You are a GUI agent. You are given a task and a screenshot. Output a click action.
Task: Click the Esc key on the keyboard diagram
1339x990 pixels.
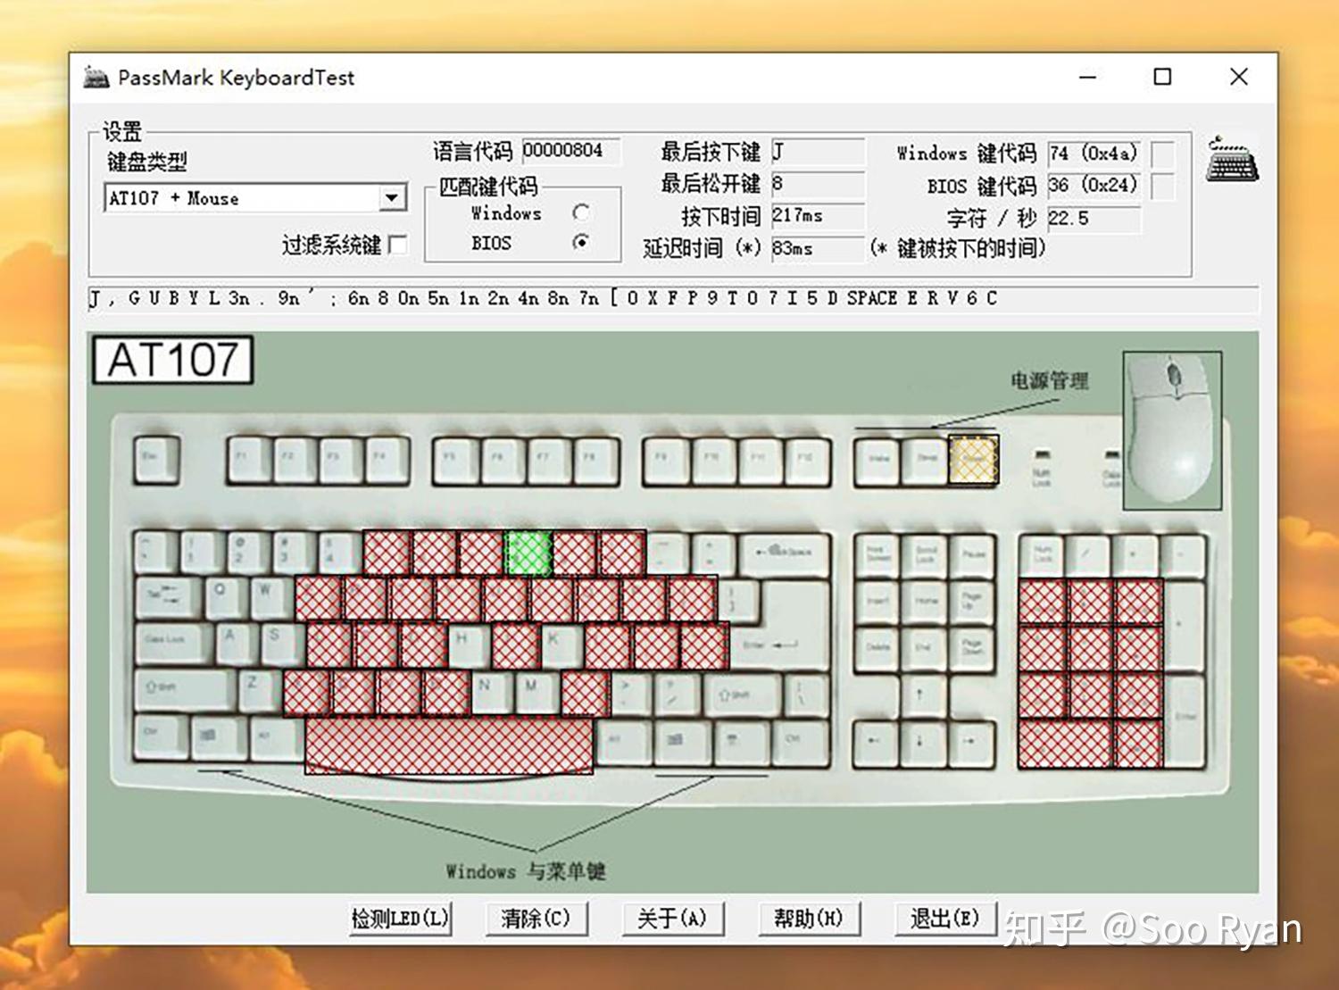[156, 461]
